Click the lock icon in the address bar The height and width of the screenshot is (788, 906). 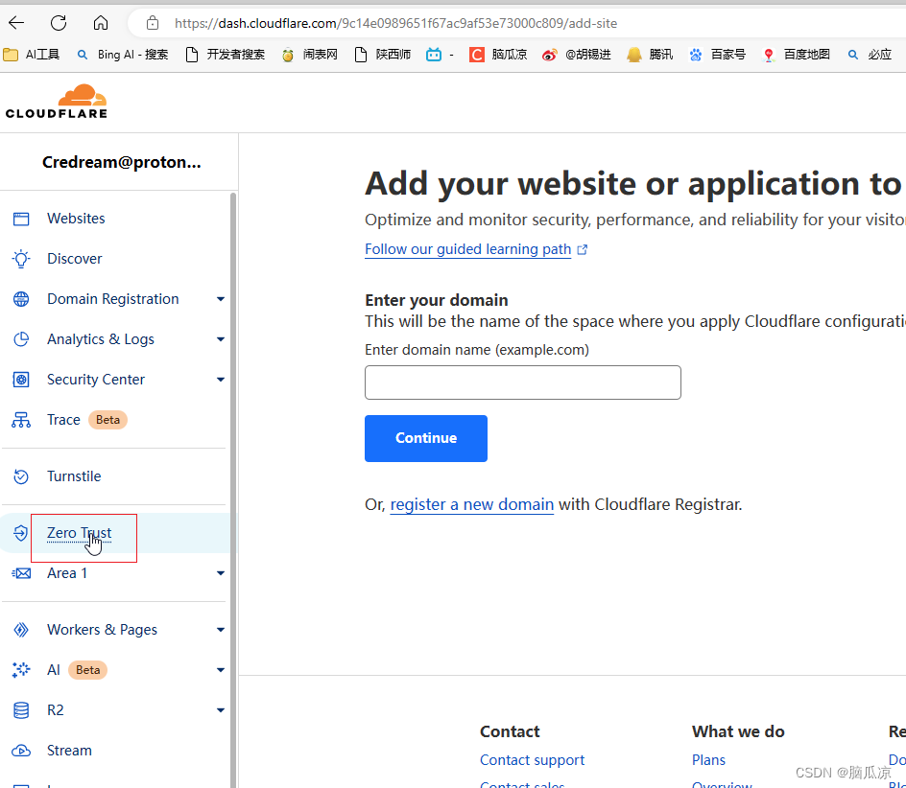[153, 23]
